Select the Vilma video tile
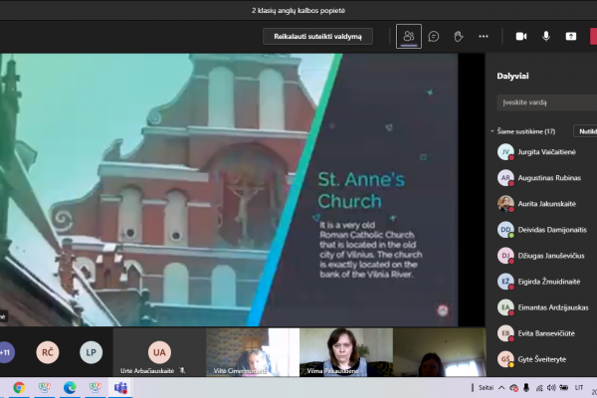Viewport: 597px width, 398px height. pyautogui.click(x=346, y=352)
